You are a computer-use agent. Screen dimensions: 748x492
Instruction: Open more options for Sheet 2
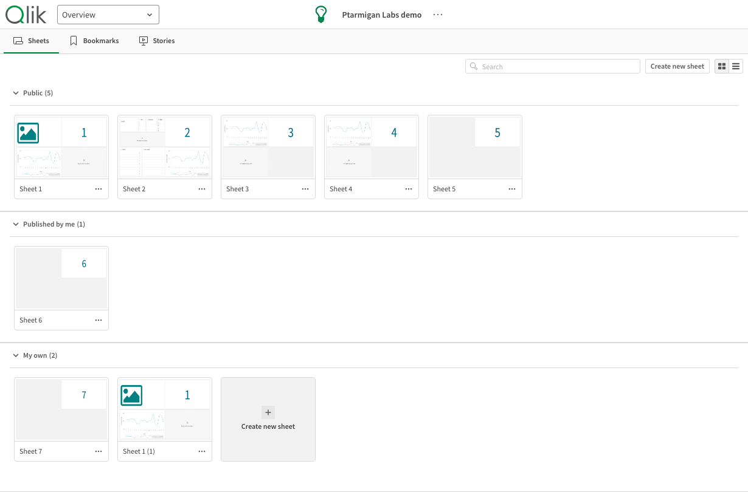pyautogui.click(x=202, y=189)
